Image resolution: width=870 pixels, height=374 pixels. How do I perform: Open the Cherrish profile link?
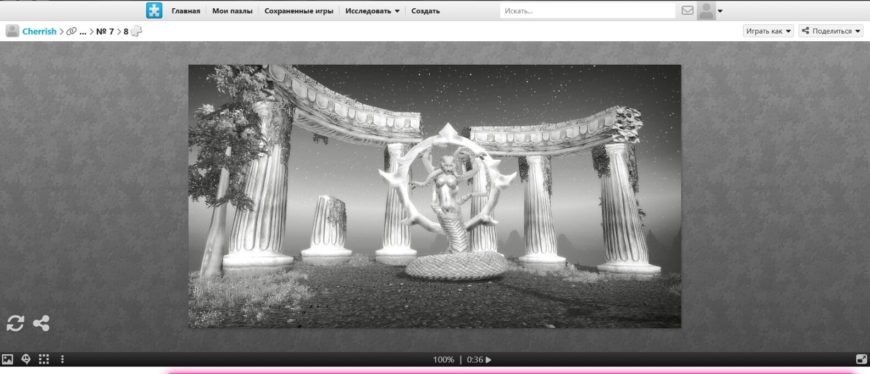coord(39,31)
